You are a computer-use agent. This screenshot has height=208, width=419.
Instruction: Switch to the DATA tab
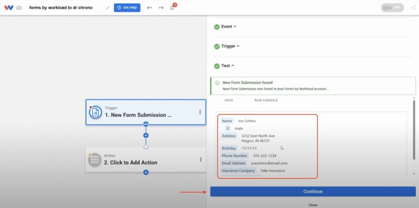(x=229, y=101)
